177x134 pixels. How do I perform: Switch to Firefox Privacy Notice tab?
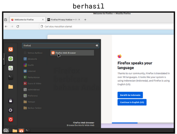(x=64, y=20)
